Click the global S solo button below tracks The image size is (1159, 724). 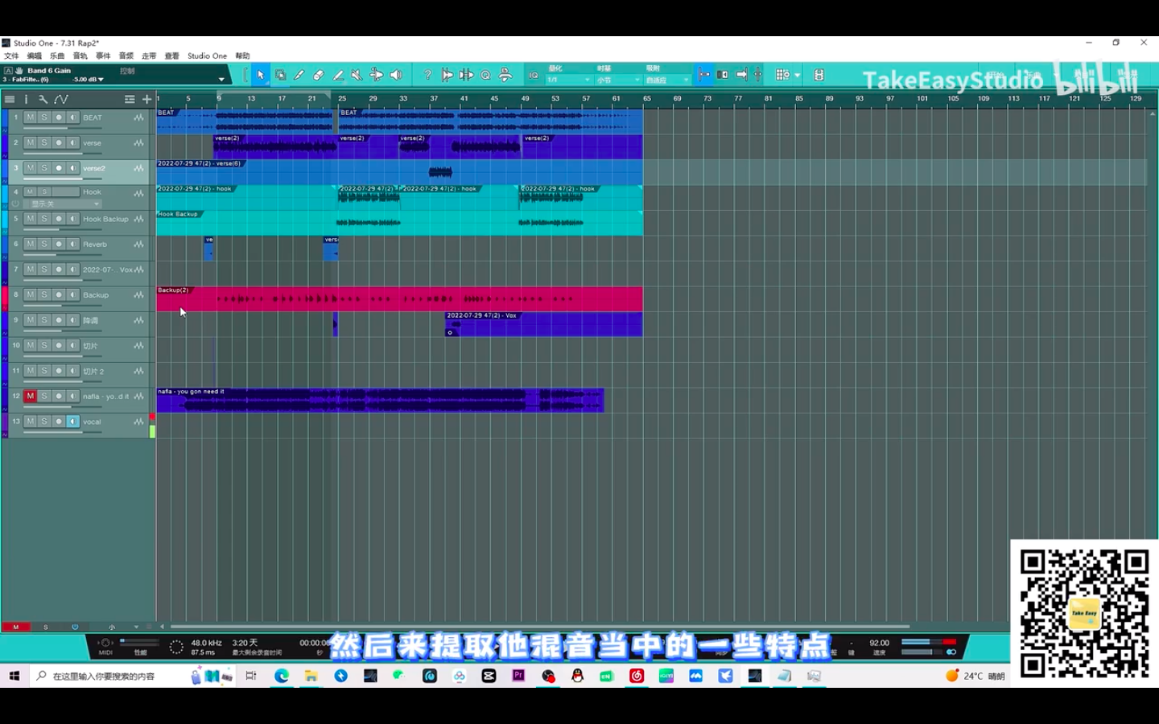tap(45, 627)
